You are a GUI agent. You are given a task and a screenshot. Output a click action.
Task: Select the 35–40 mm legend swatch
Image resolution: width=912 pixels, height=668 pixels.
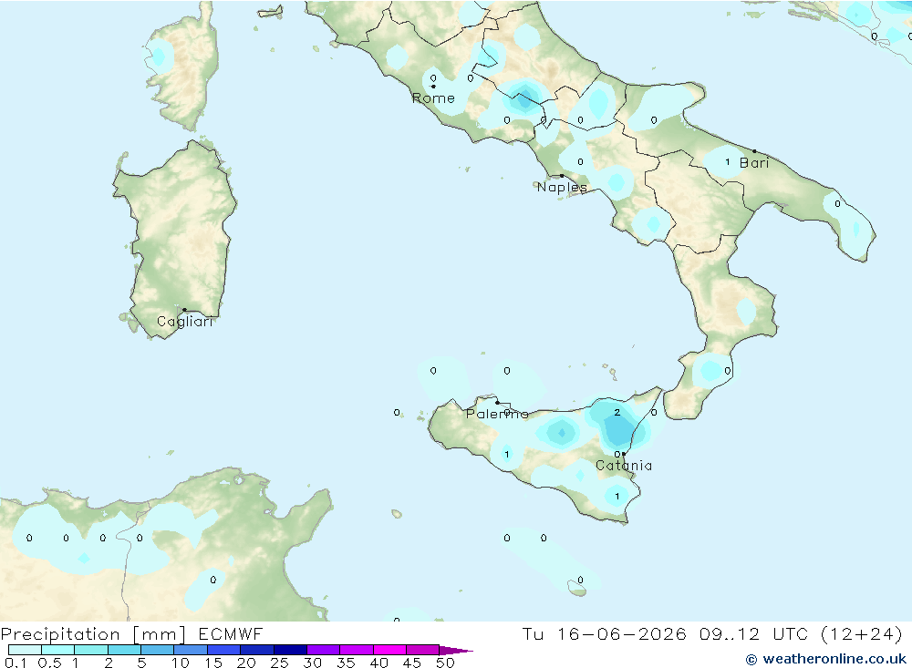coord(357,650)
